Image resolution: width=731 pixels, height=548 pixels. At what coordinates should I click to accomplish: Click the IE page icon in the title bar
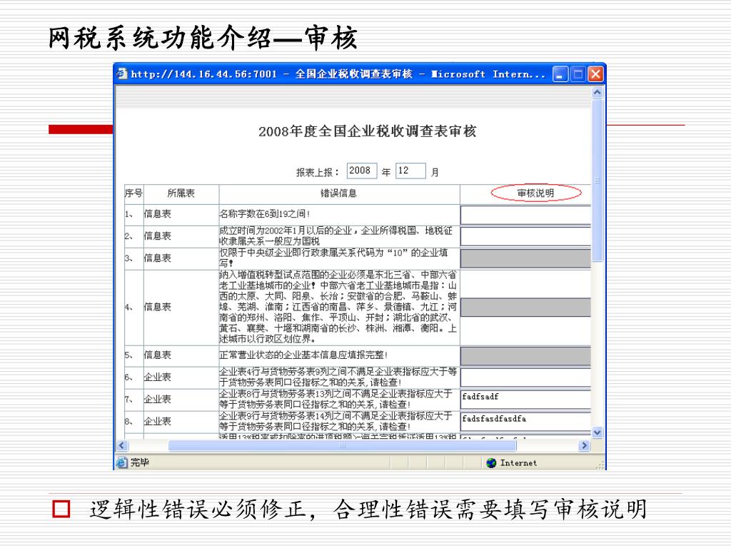pyautogui.click(x=122, y=73)
